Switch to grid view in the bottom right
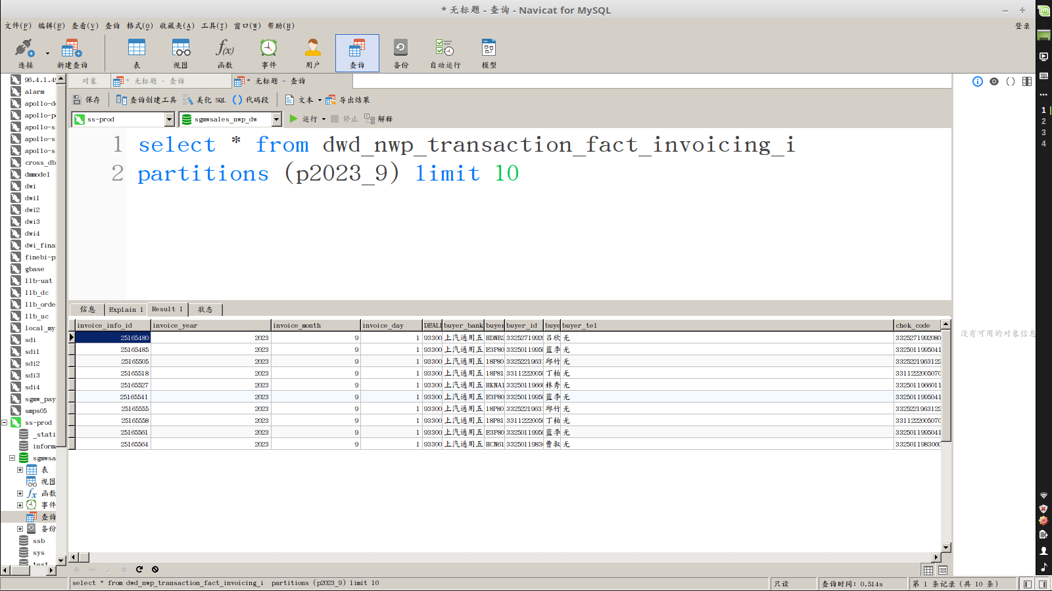Screen dimensions: 1052x591 pos(928,570)
